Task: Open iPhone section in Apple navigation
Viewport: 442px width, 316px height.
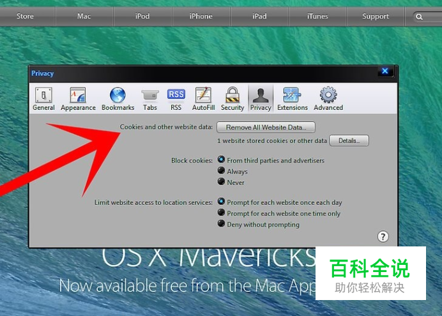Action: tap(201, 17)
